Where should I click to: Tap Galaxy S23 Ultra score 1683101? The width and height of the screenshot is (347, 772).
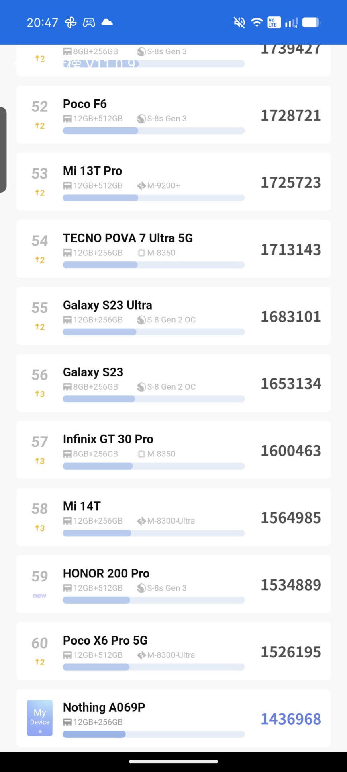(291, 317)
